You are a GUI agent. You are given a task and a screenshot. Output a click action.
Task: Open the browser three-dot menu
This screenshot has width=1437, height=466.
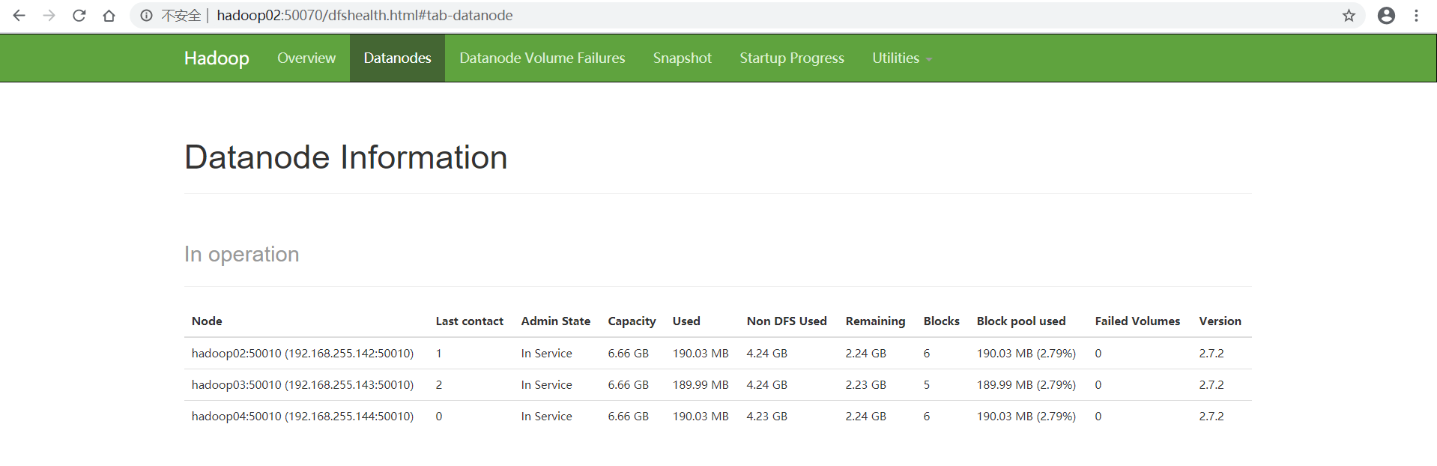[1416, 16]
